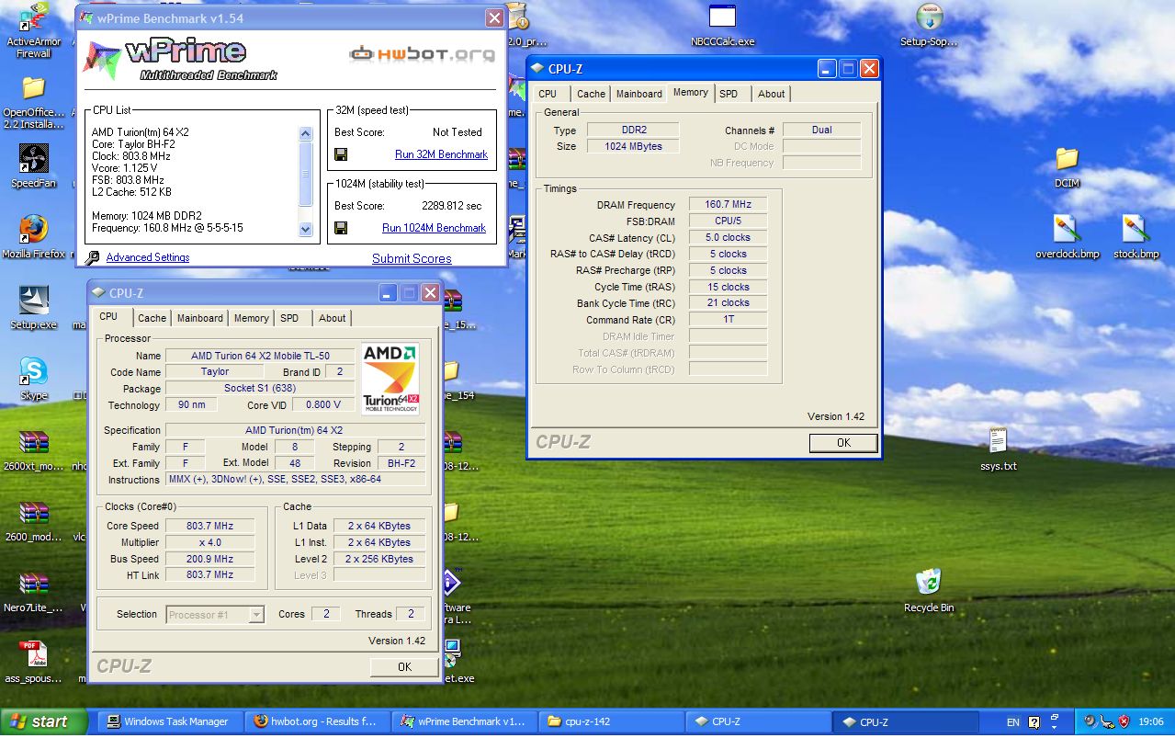
Task: Switch to Cache tab in CPU-Z processor window
Action: [x=152, y=318]
